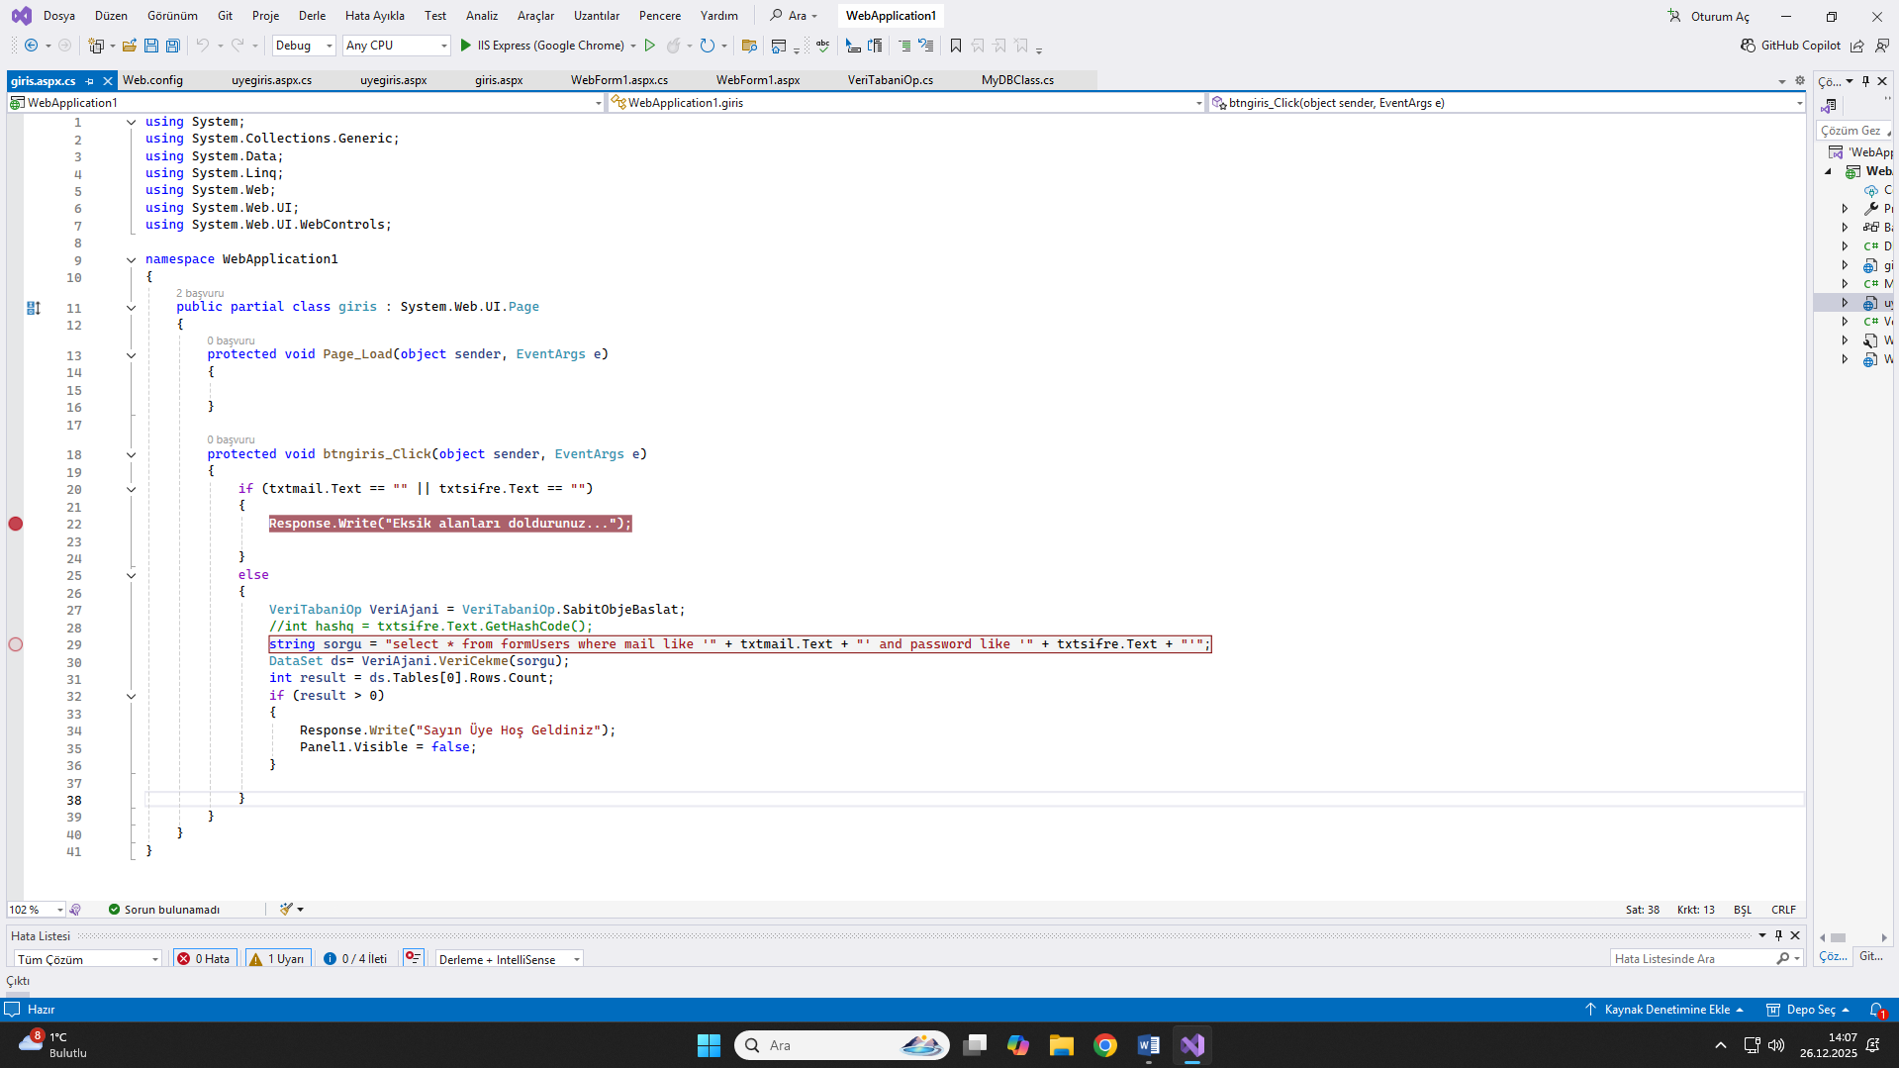Toggle the build-only IntelliSense errors filter icon

click(x=414, y=959)
